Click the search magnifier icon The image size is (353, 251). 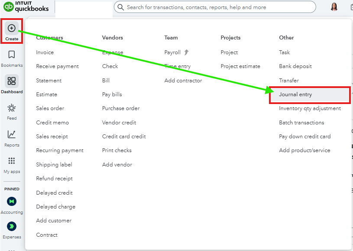pyautogui.click(x=121, y=7)
